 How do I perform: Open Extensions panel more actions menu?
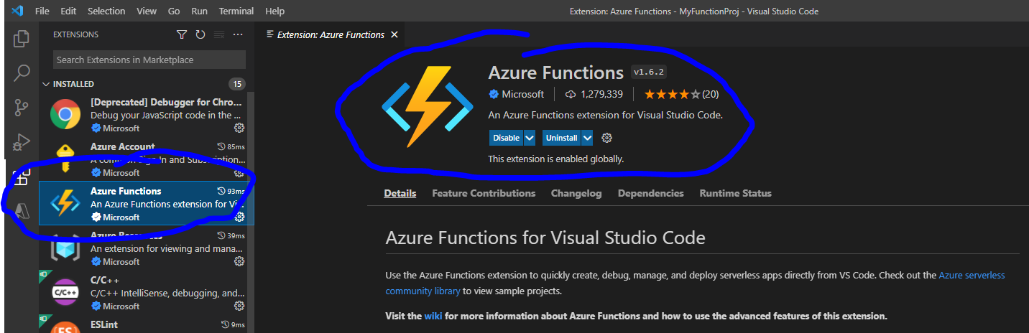pos(238,34)
